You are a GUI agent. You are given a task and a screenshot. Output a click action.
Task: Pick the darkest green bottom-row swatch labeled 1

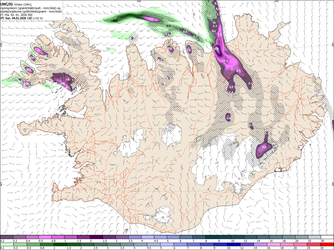point(60,244)
